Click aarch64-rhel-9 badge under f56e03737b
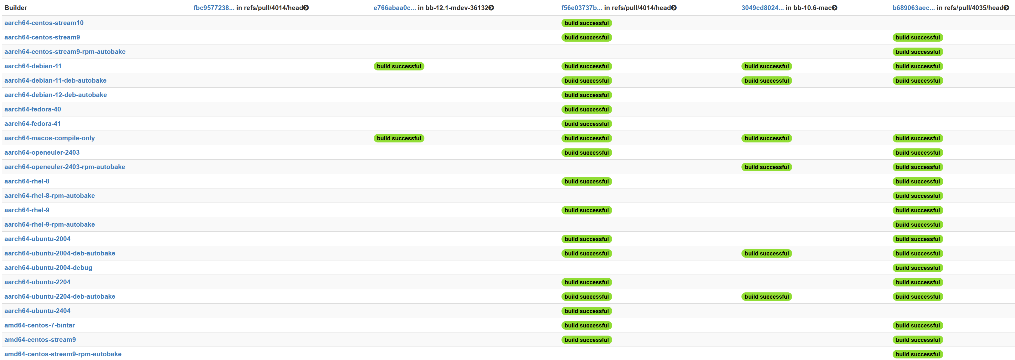The width and height of the screenshot is (1015, 360). point(587,211)
